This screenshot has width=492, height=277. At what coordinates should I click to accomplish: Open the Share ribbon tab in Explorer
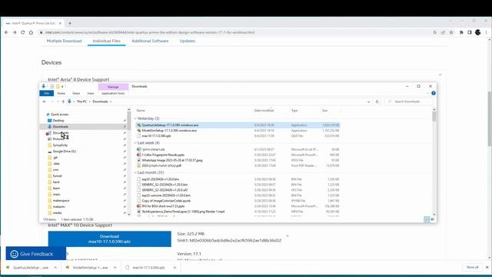pos(76,93)
